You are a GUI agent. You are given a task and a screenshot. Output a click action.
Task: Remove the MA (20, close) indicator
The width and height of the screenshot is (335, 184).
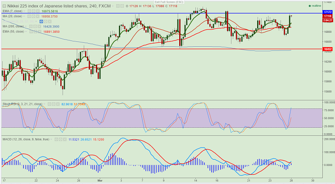coord(38,16)
